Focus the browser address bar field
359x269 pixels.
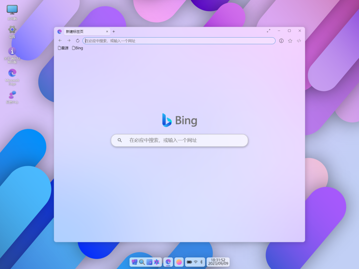pos(179,41)
